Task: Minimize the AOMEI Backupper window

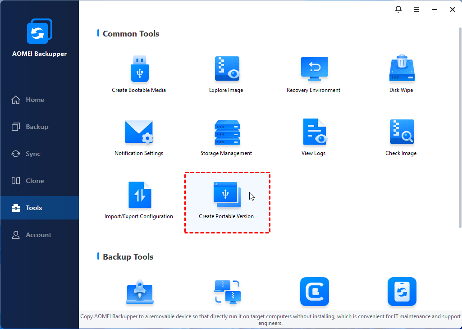Action: [x=435, y=9]
